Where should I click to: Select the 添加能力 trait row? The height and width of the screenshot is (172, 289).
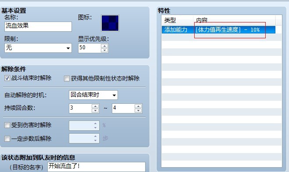coord(218,30)
